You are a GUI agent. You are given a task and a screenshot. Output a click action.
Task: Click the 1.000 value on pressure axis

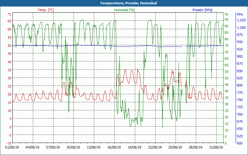(241, 28)
